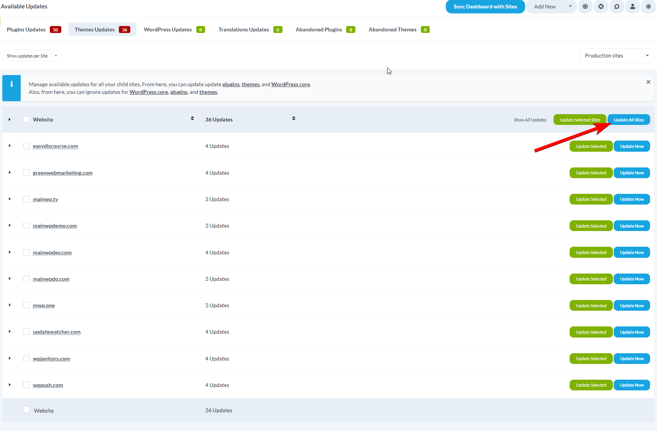The height and width of the screenshot is (431, 657).
Task: Click Sync Dashboard with Sites
Action: tap(485, 7)
